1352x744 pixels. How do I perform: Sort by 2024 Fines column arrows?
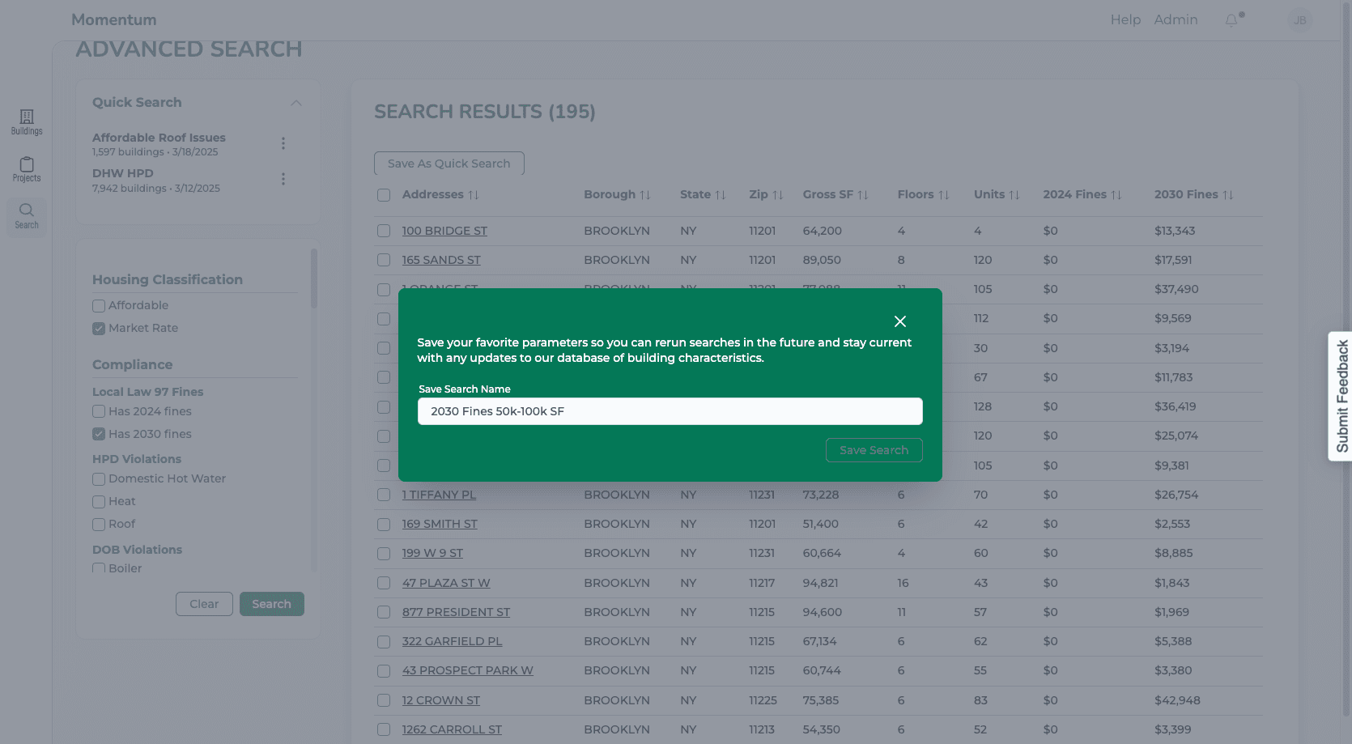pos(1116,195)
